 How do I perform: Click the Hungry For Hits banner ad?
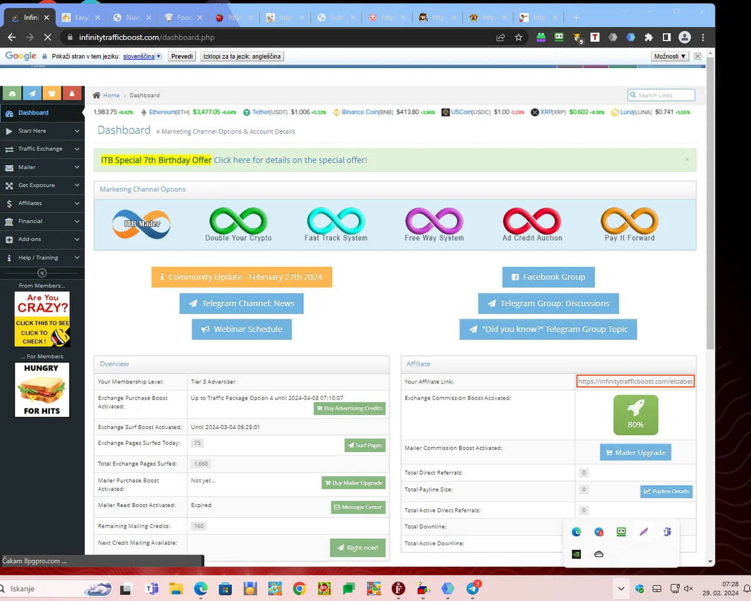(42, 390)
